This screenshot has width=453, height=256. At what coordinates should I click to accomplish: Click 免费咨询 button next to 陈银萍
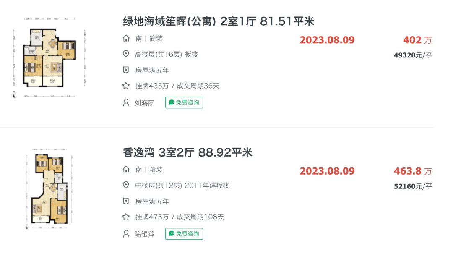(x=184, y=234)
